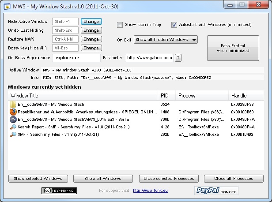Sort list by Window Title column
Viewport: 272px width, 202px height.
tap(83, 96)
